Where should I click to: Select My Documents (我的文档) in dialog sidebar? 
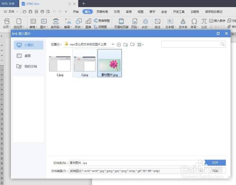click(x=28, y=66)
